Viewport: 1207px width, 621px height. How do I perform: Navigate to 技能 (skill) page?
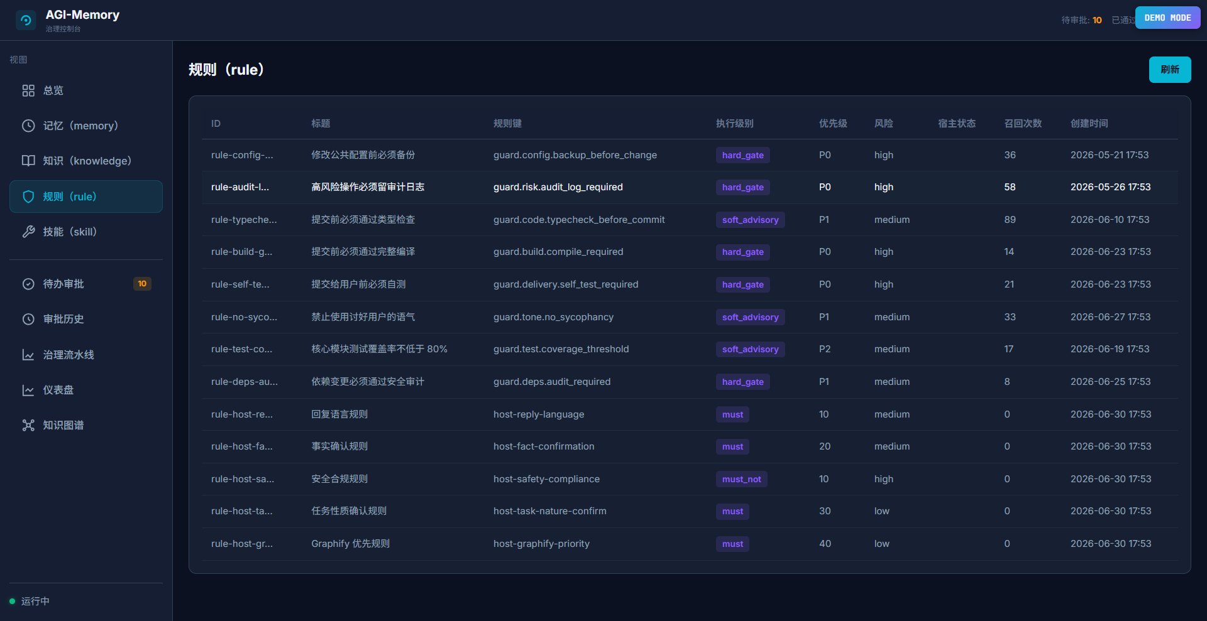pos(86,232)
